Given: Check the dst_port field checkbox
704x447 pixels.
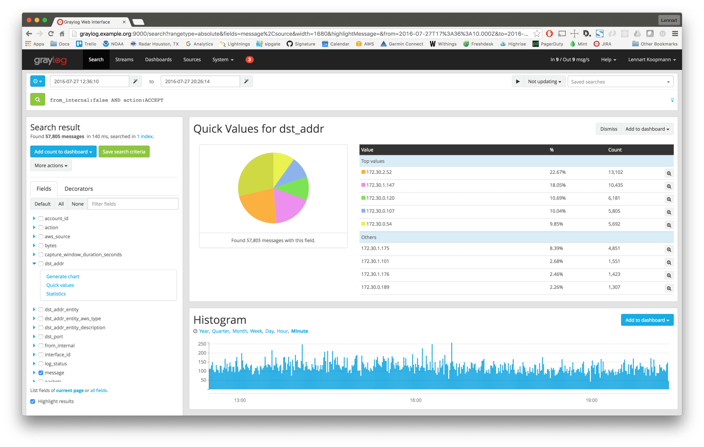Looking at the screenshot, I should click(41, 337).
